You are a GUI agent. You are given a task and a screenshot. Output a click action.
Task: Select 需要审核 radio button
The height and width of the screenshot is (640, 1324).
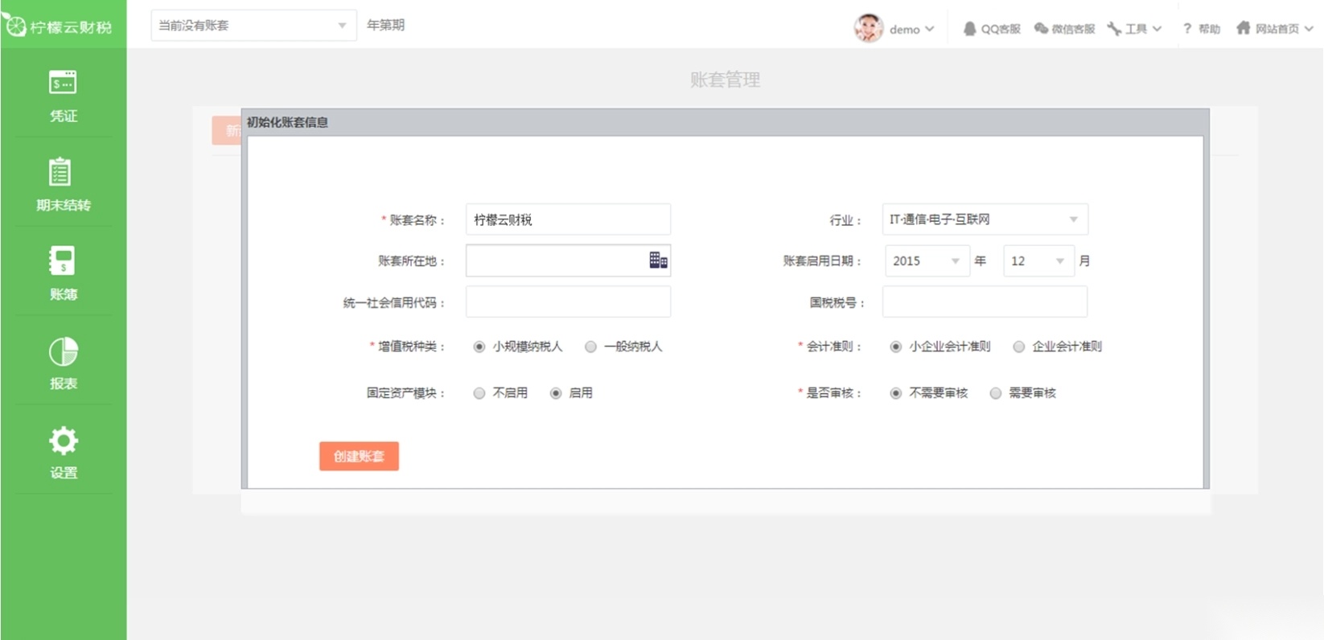(x=995, y=393)
